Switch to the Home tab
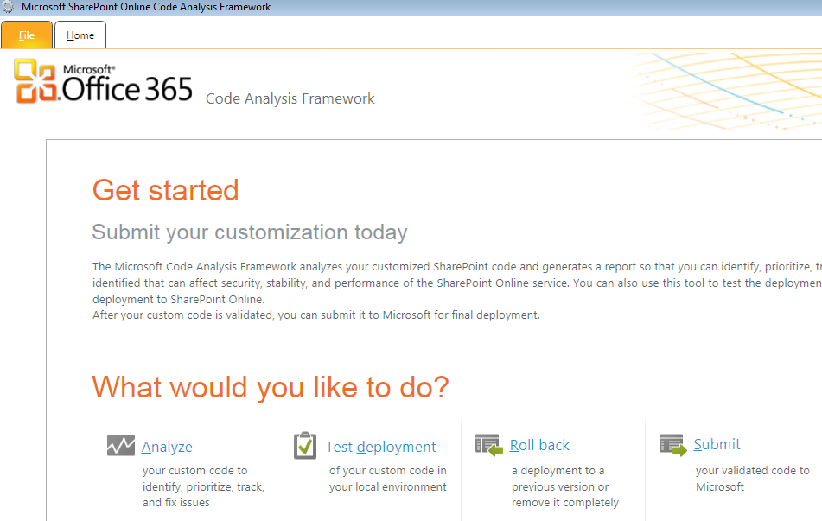The height and width of the screenshot is (521, 822). click(80, 35)
